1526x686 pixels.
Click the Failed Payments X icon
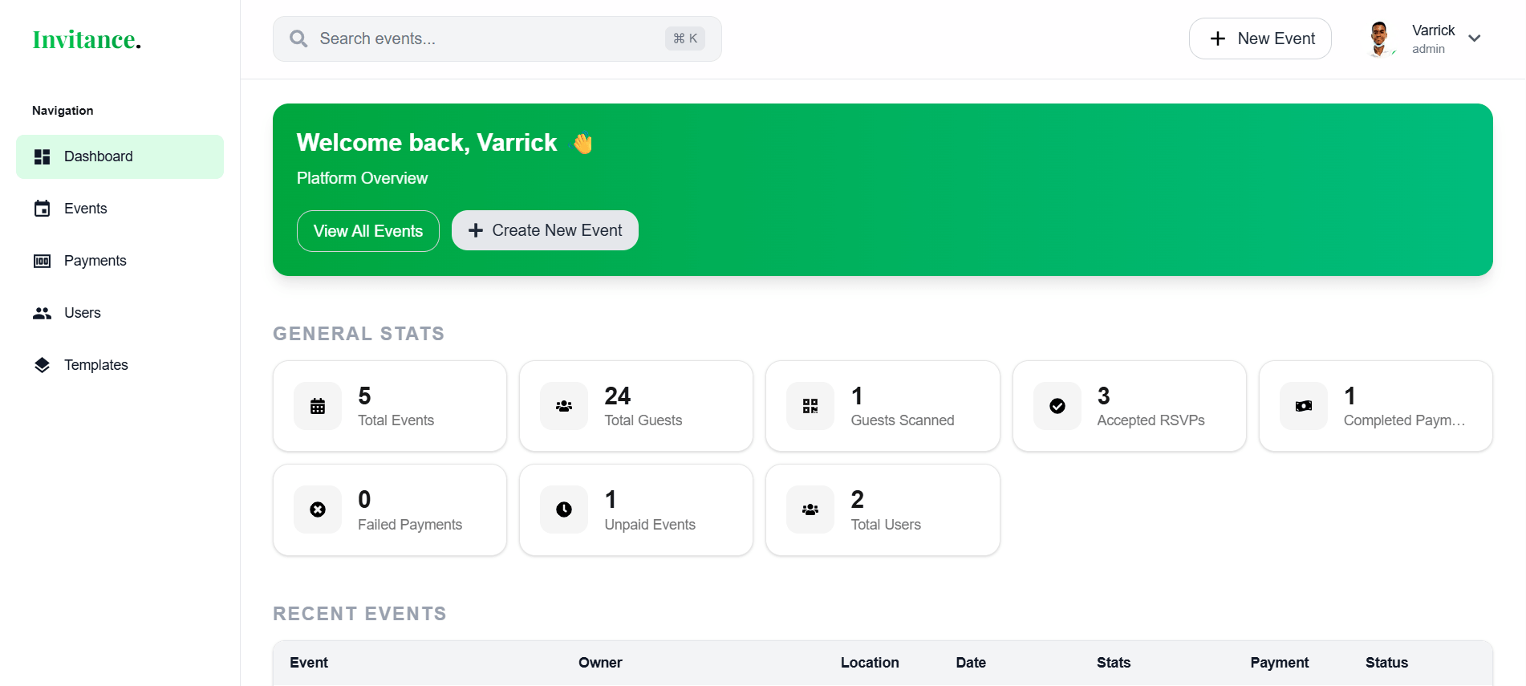tap(318, 509)
